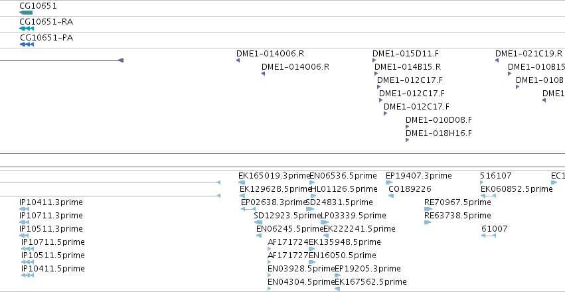Click the HL01126.5prime label
The height and width of the screenshot is (292, 565).
(344, 189)
